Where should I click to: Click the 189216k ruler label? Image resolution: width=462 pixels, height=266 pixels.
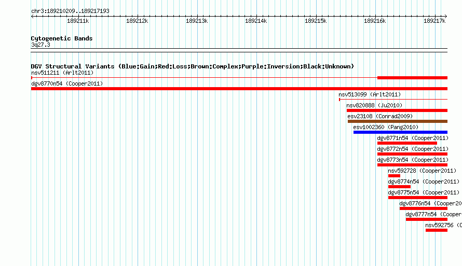point(375,21)
